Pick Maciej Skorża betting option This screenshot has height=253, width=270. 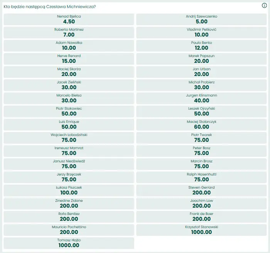[x=69, y=72]
